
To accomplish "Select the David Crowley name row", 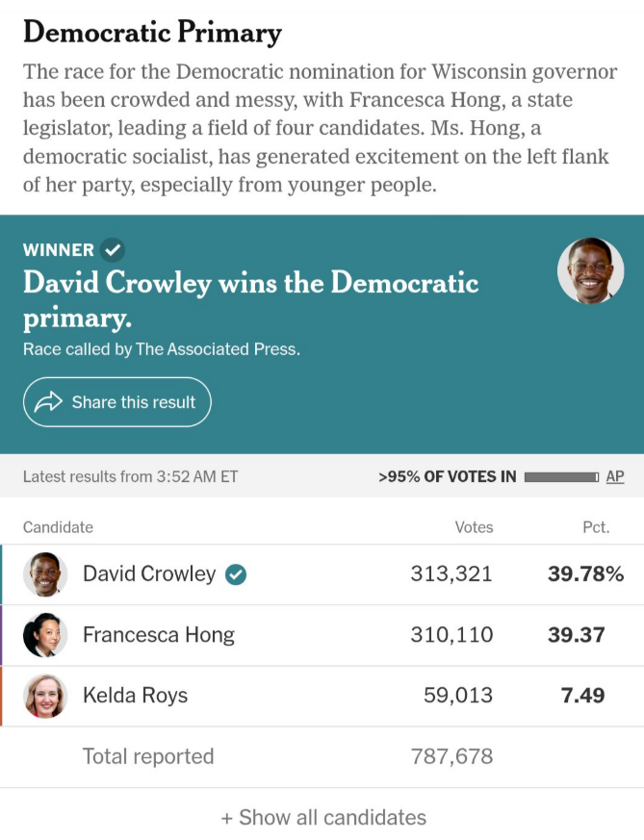I will tap(322, 574).
